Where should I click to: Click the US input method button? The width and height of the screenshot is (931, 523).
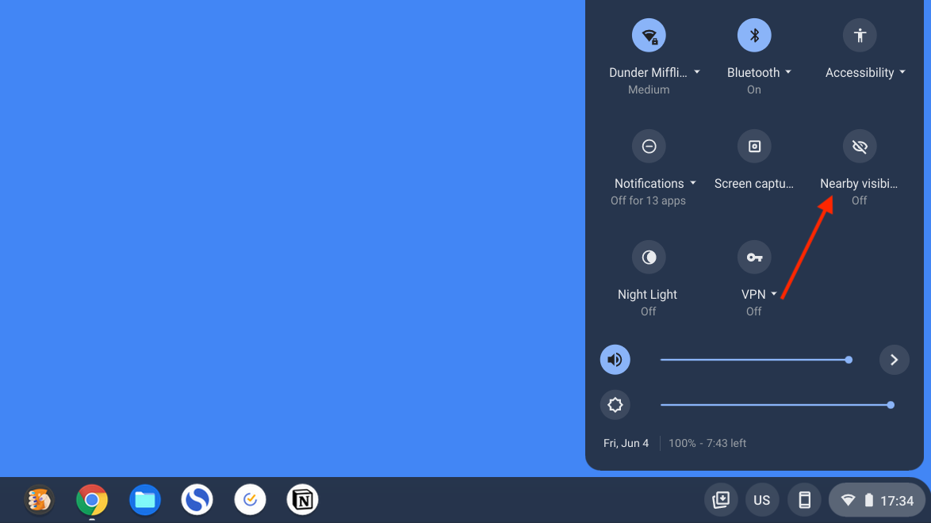[x=762, y=500]
